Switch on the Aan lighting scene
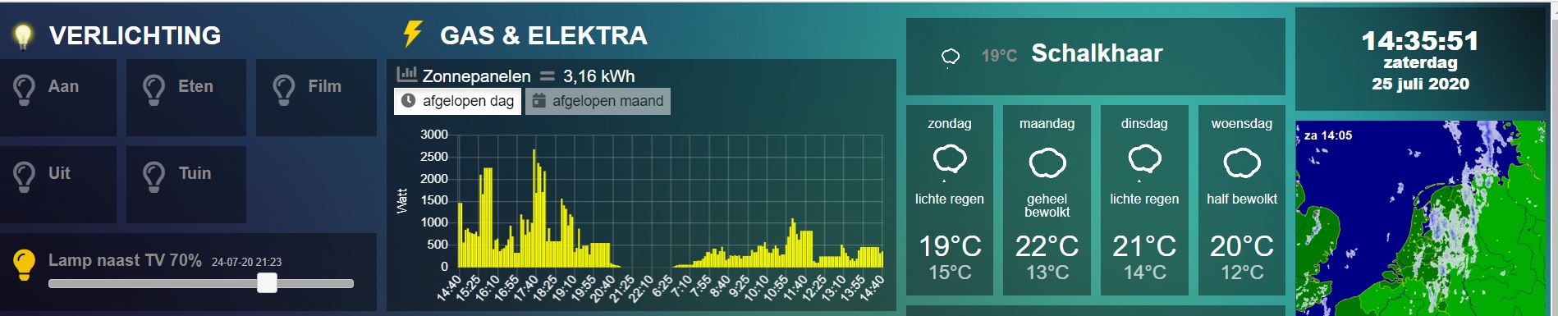The image size is (1558, 316). pos(58,98)
